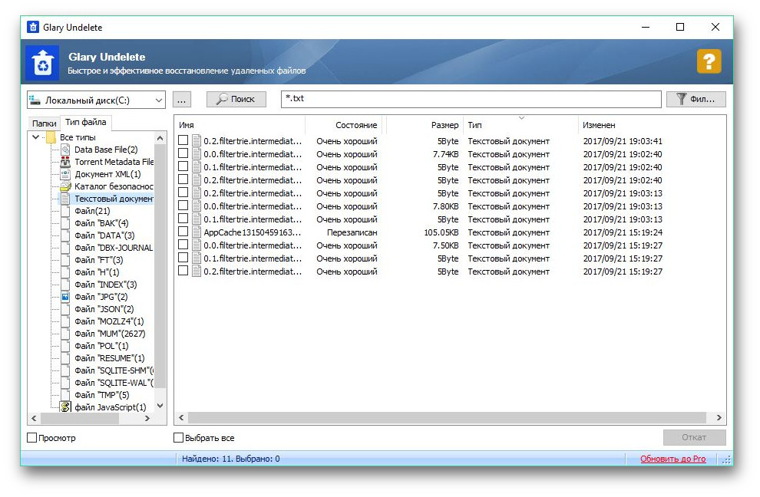Collapse the Все типы tree node

[x=36, y=137]
